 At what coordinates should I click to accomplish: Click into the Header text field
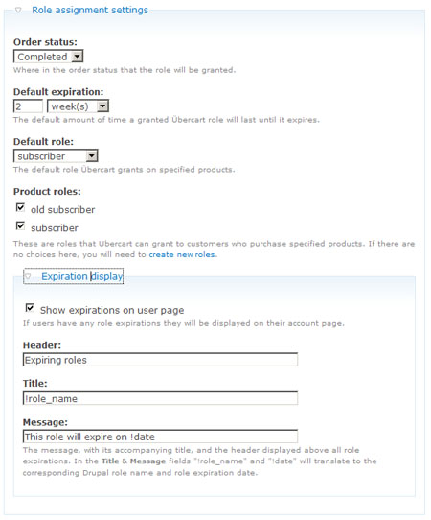[x=161, y=360]
